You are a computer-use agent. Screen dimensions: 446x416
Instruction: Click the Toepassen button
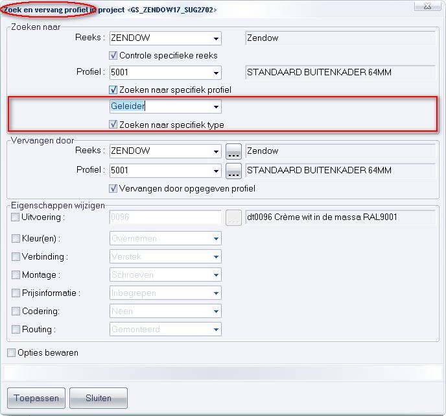36,398
